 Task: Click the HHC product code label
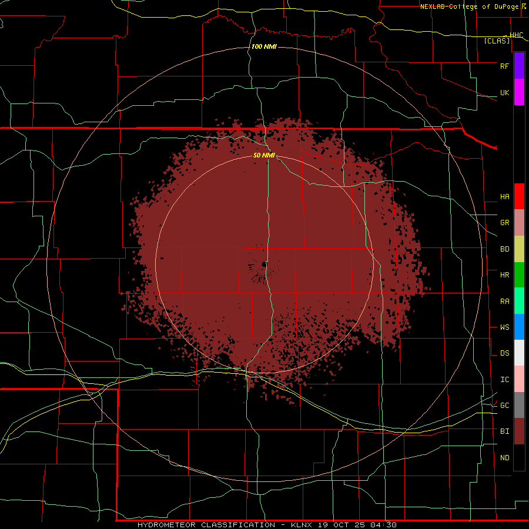pyautogui.click(x=516, y=35)
